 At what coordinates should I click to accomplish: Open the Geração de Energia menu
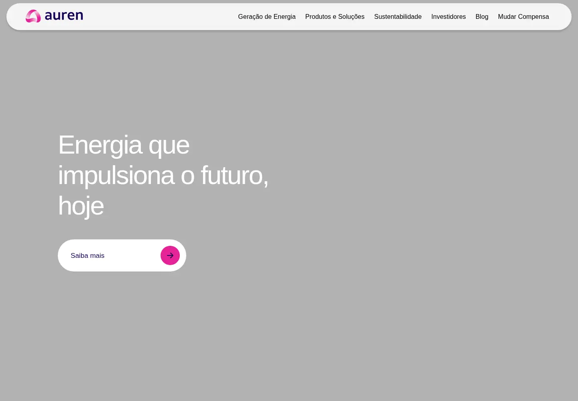click(267, 16)
